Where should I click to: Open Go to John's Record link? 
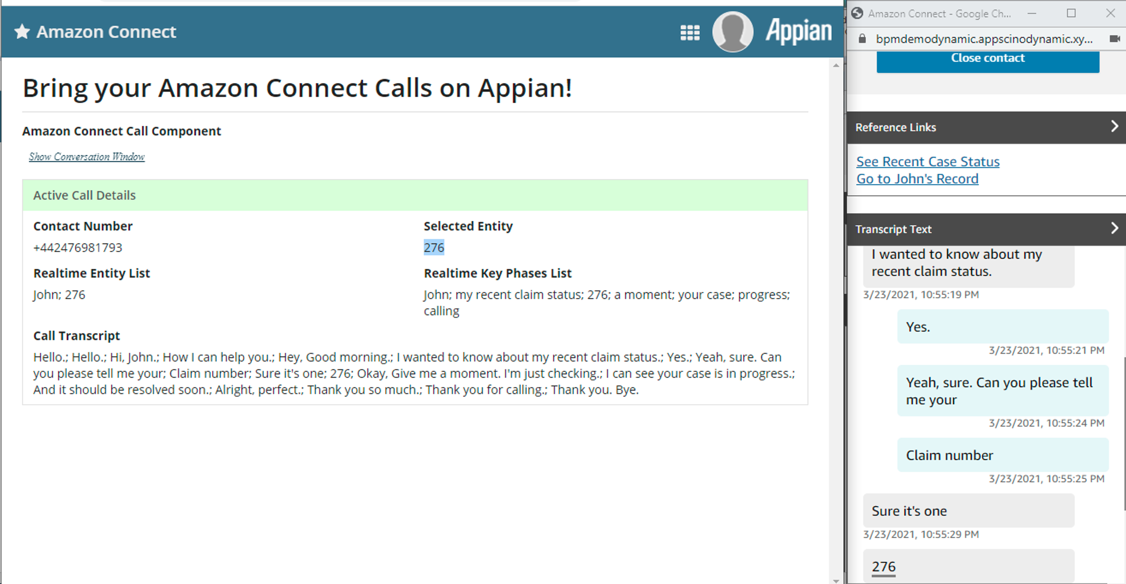[x=917, y=179]
